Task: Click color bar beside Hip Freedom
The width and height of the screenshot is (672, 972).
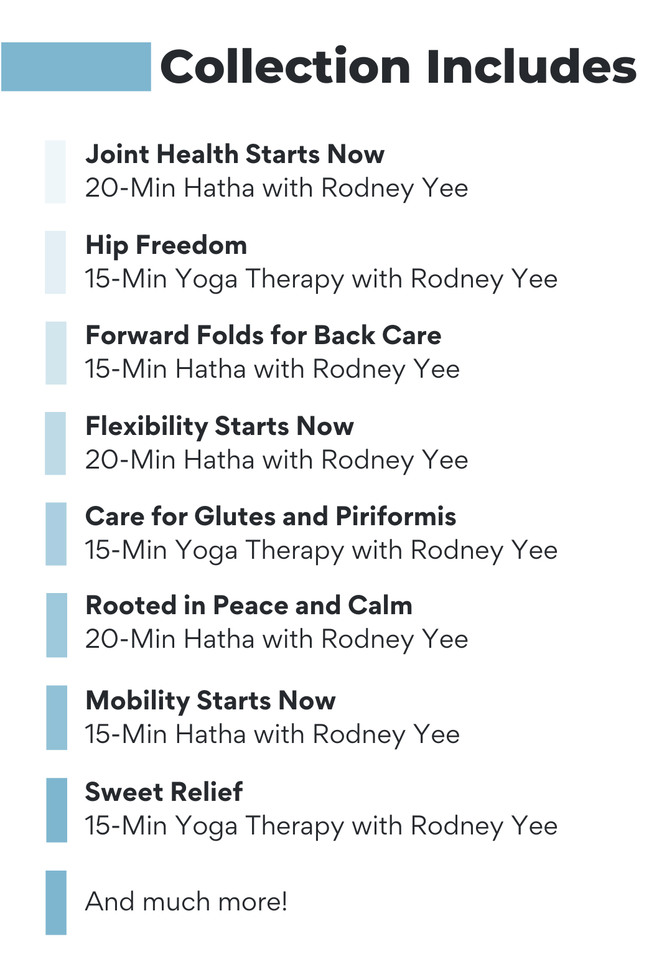Action: pos(55,262)
